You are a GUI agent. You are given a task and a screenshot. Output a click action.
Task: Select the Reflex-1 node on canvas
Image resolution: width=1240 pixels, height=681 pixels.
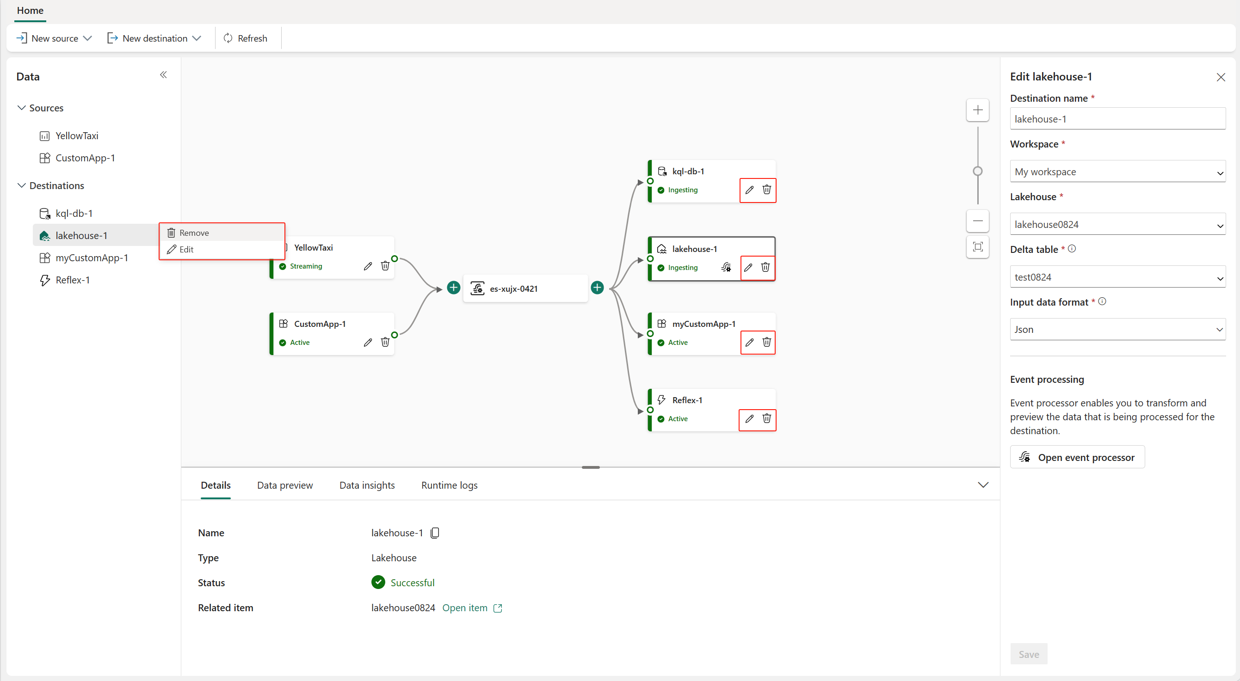pyautogui.click(x=711, y=410)
